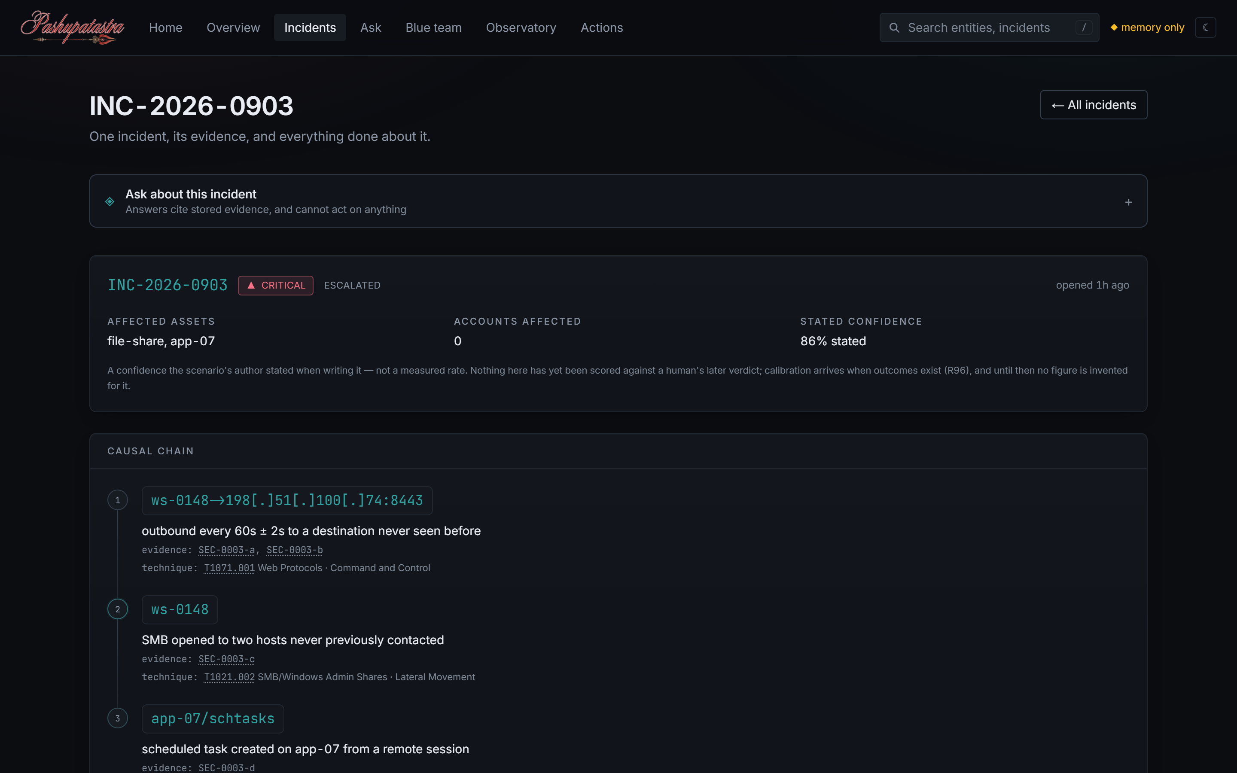1237x773 pixels.
Task: Click the diamond icon beside Ask about this incident
Action: (110, 201)
